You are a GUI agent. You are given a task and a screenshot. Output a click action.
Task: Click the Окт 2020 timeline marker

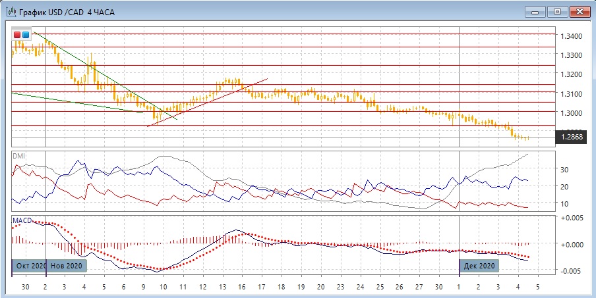pyautogui.click(x=30, y=266)
